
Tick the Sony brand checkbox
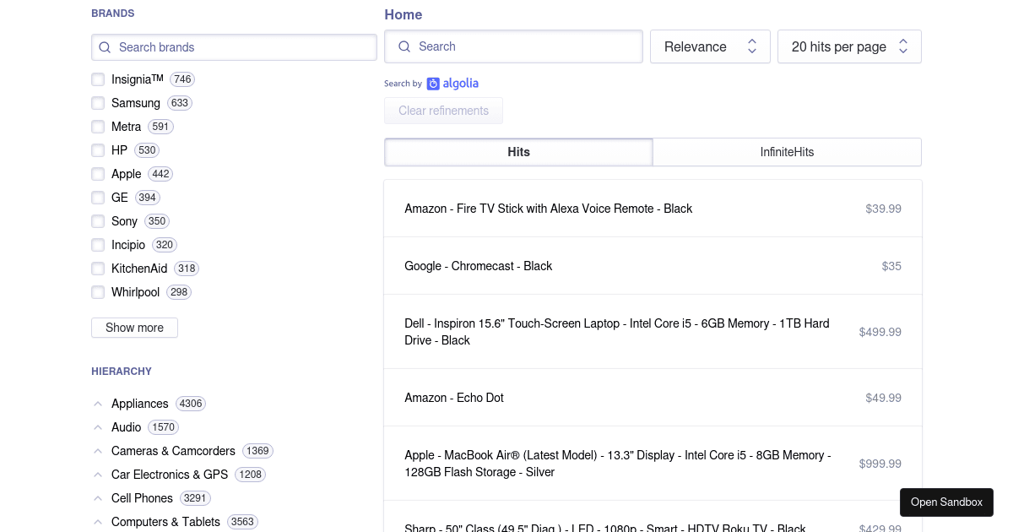coord(98,221)
